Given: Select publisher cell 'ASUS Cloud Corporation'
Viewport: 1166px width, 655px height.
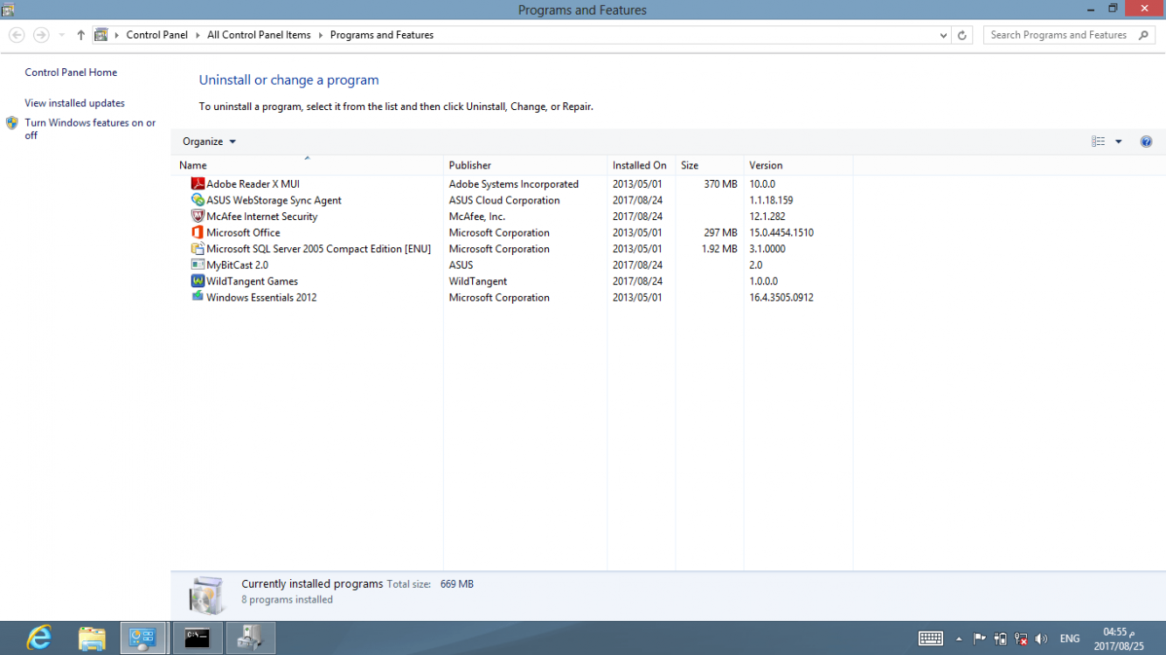Looking at the screenshot, I should coord(504,200).
